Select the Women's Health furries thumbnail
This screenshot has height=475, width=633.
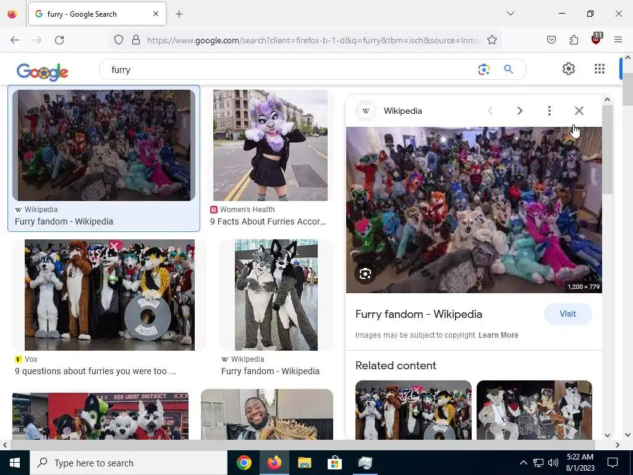click(x=270, y=145)
